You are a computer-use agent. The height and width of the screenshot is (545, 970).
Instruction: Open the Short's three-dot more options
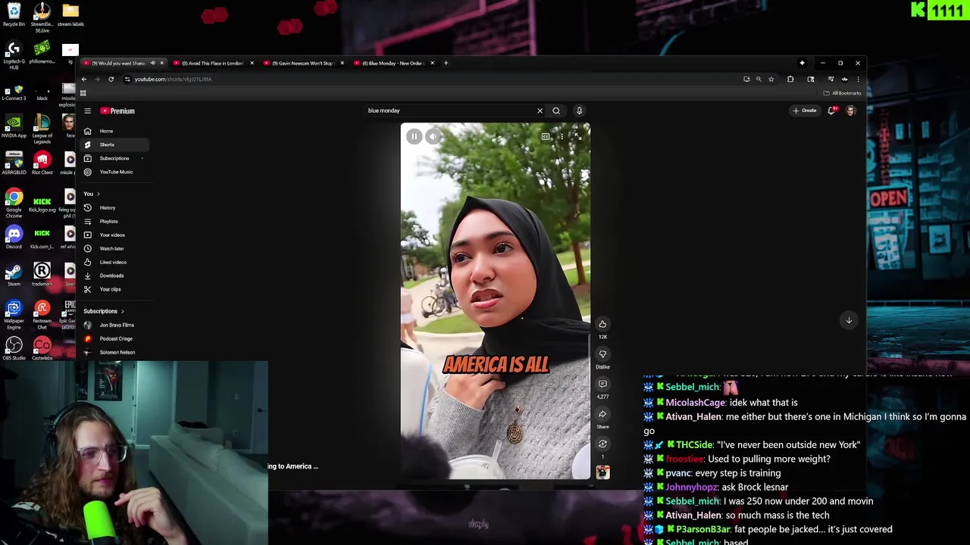(562, 136)
